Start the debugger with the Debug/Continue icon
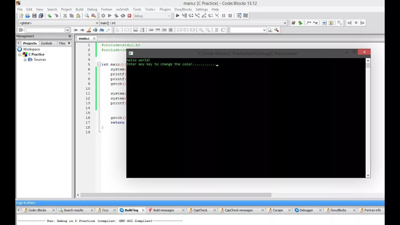The height and width of the screenshot is (225, 400). (177, 16)
